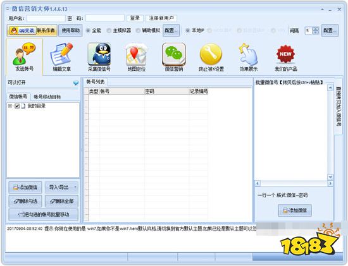Click batch textbox scroll right arrow
Viewport: 348px width, 266px height.
(330, 183)
